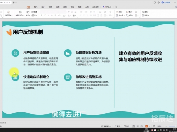Open the font size combo box
Screen dimensions: 177x132
pos(63,12)
